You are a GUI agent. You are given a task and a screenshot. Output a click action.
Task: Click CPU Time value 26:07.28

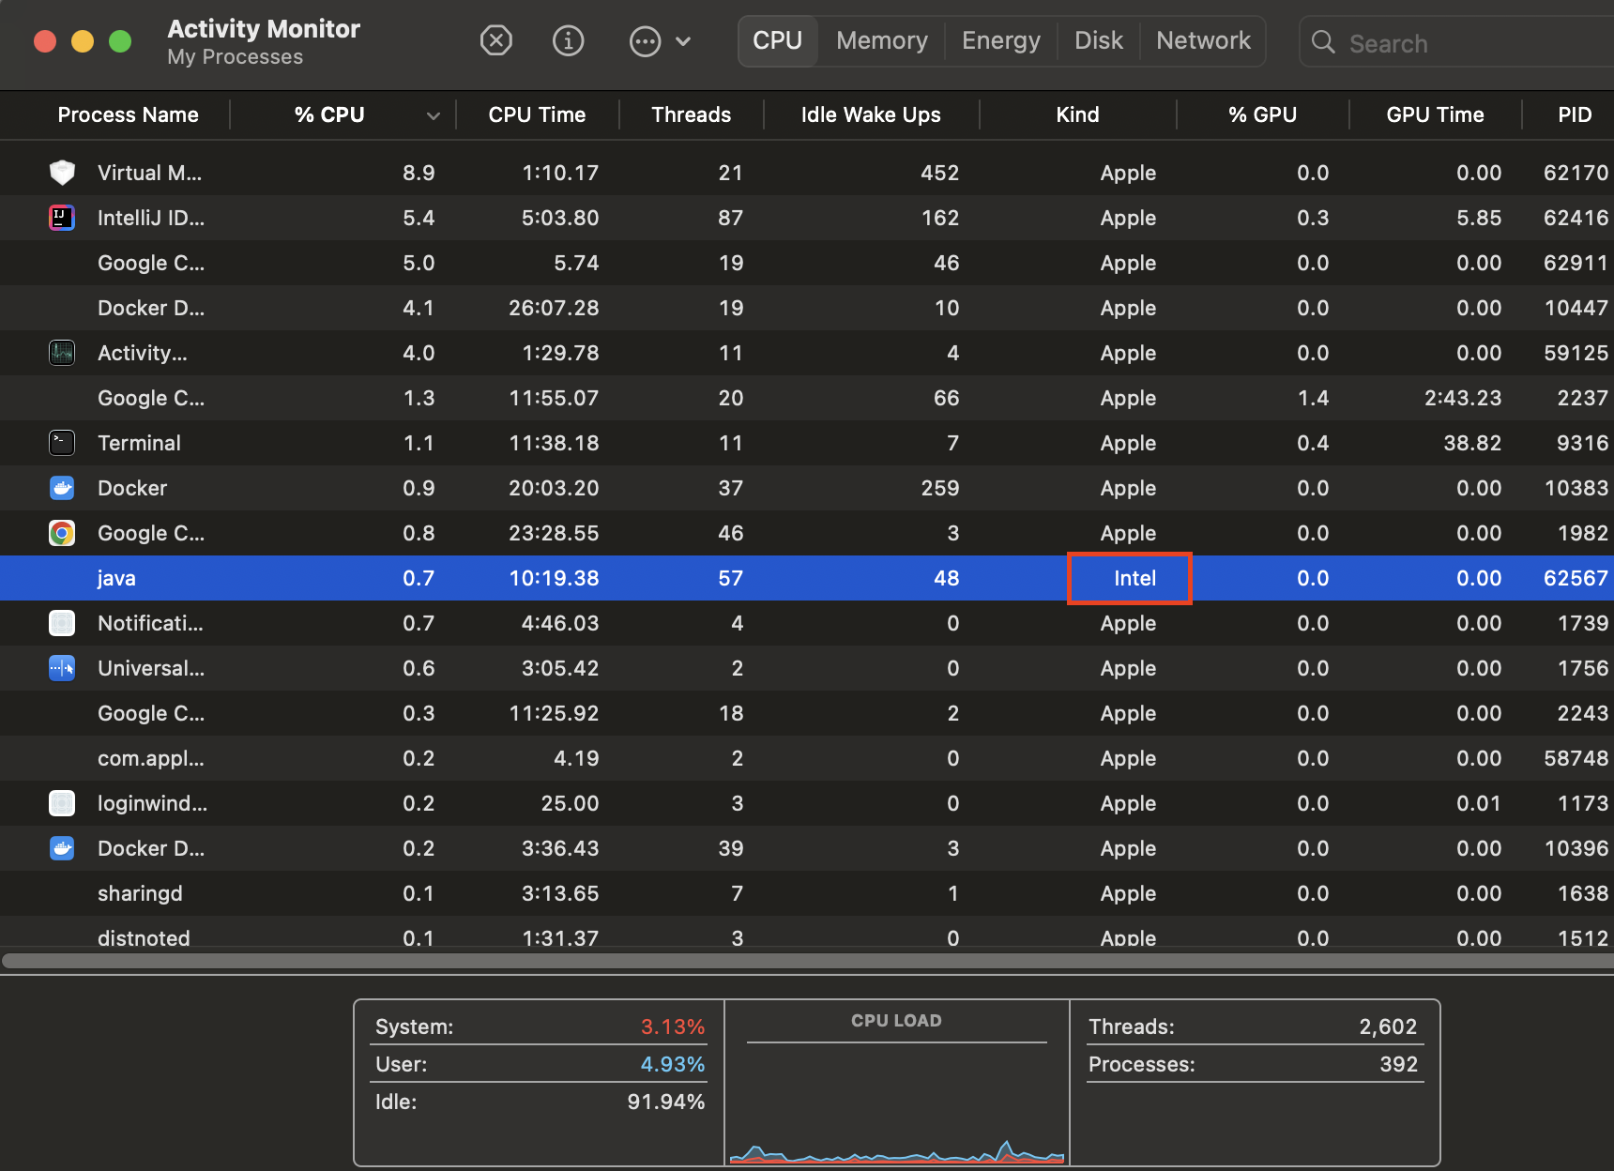pos(554,308)
